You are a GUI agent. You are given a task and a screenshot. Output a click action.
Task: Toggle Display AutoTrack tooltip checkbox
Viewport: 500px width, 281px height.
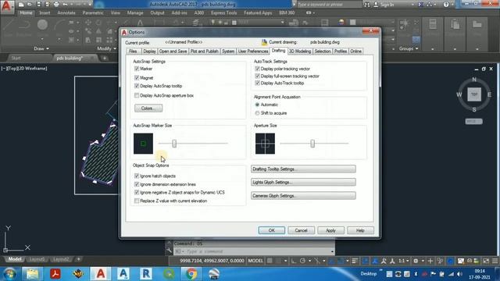[257, 84]
